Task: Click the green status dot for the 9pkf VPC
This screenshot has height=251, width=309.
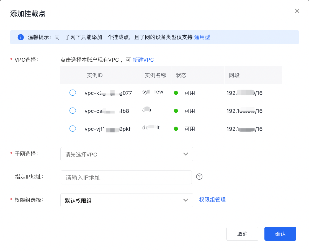Action: point(176,129)
